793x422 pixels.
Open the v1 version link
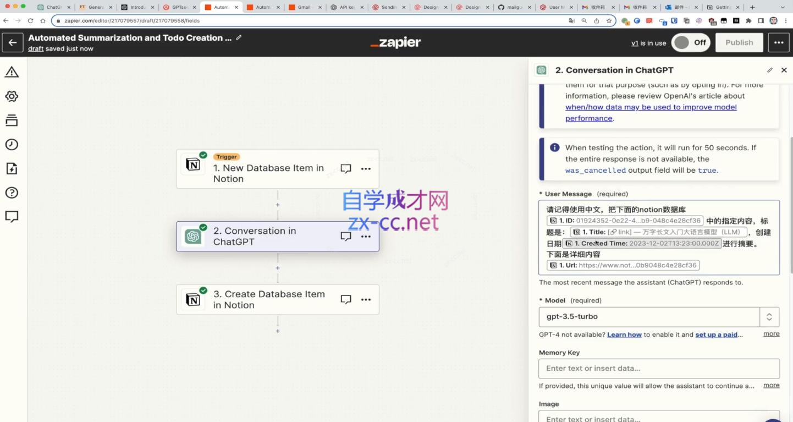(635, 43)
